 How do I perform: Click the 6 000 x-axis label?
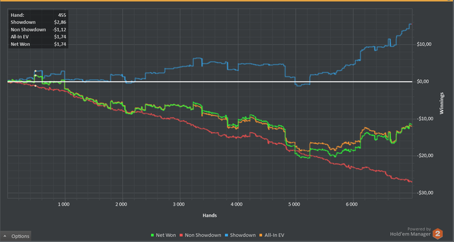point(352,204)
